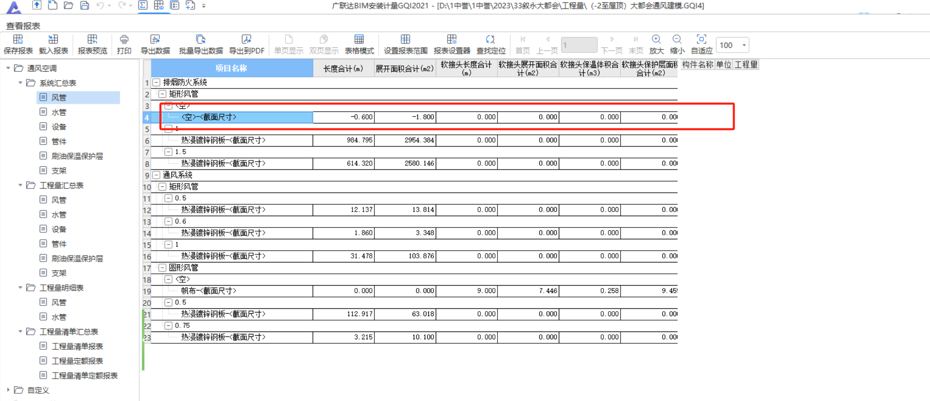Viewport: 930px width, 401px height.
Task: Select 支架 under 工程量汇总表
Action: pos(59,273)
